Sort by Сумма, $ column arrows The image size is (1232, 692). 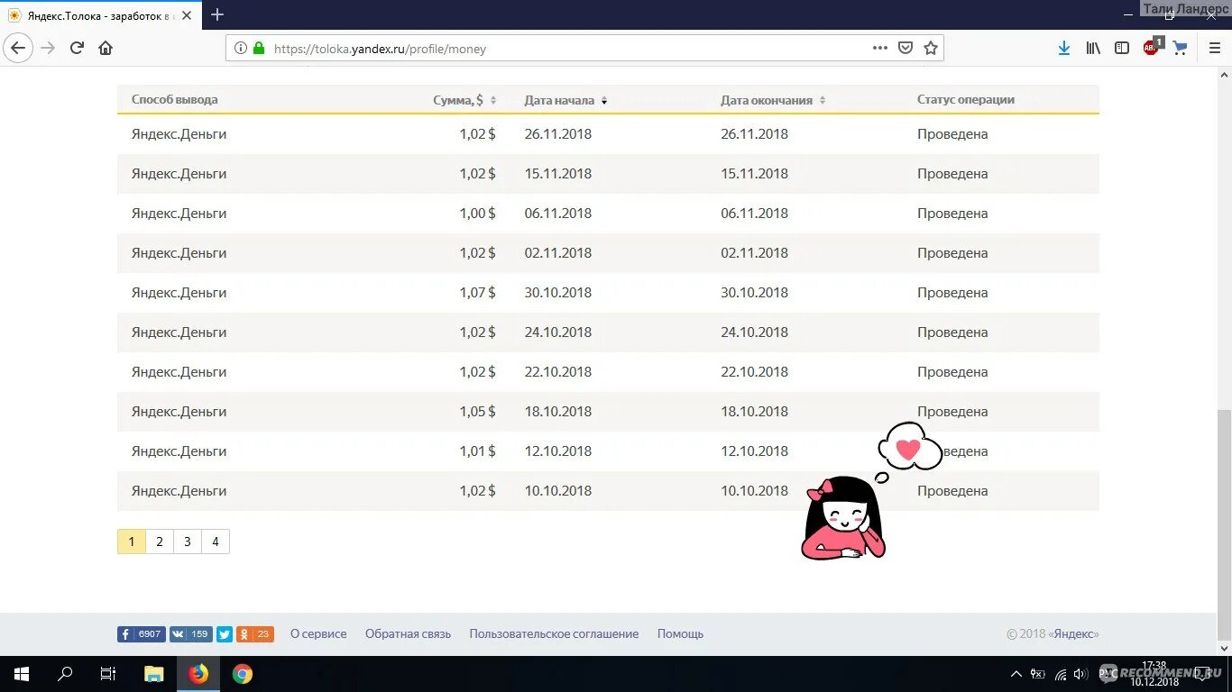(493, 100)
